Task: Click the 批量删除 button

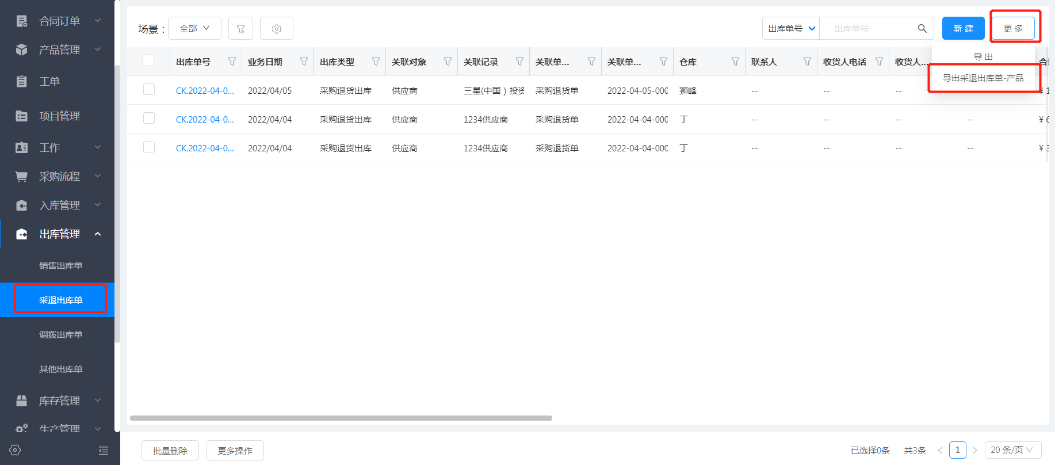Action: pyautogui.click(x=170, y=451)
